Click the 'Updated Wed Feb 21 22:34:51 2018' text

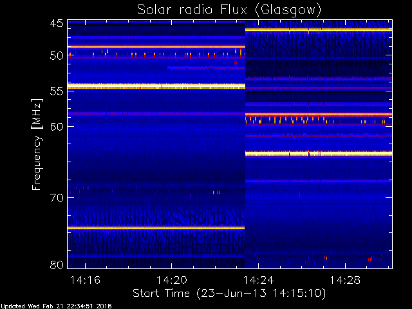pos(56,306)
